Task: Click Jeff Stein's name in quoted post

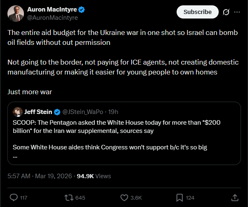Action: (x=37, y=112)
